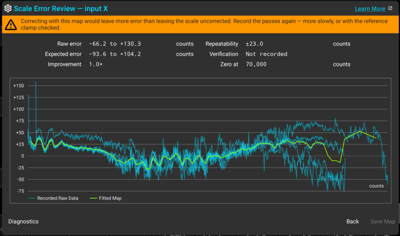Click the +100 axis label on the chart
The image size is (400, 236).
click(x=18, y=109)
